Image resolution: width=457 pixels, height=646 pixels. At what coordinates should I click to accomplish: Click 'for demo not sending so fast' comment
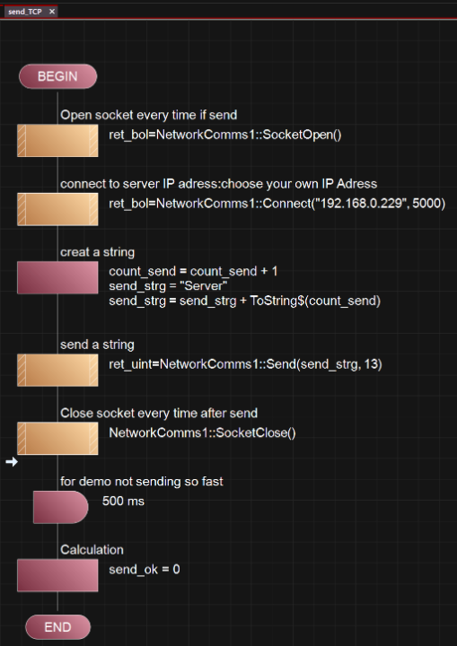pos(142,482)
